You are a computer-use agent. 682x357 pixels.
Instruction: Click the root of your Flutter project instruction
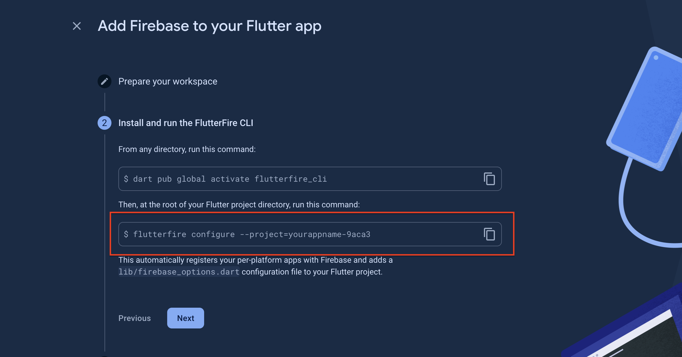[x=239, y=205]
